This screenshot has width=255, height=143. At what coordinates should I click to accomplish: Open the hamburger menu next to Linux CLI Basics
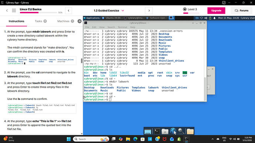[14, 11]
